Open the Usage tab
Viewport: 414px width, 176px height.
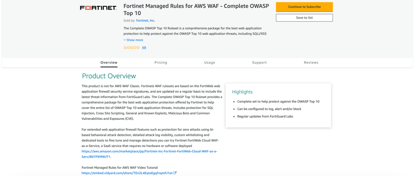pyautogui.click(x=210, y=62)
